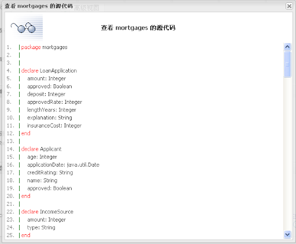The height and width of the screenshot is (244, 296).
Task: Click the empty scrollbar track below the thumb
Action: click(287, 154)
